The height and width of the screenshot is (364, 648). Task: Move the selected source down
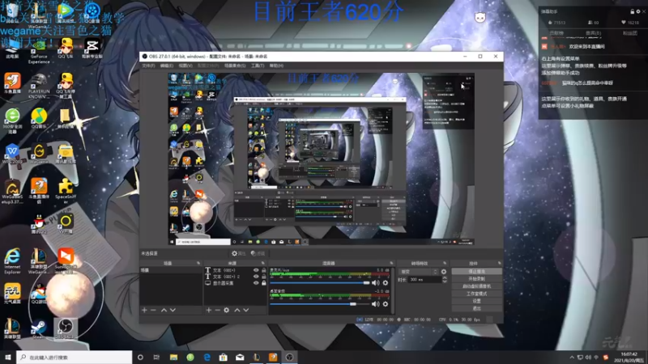click(x=246, y=310)
